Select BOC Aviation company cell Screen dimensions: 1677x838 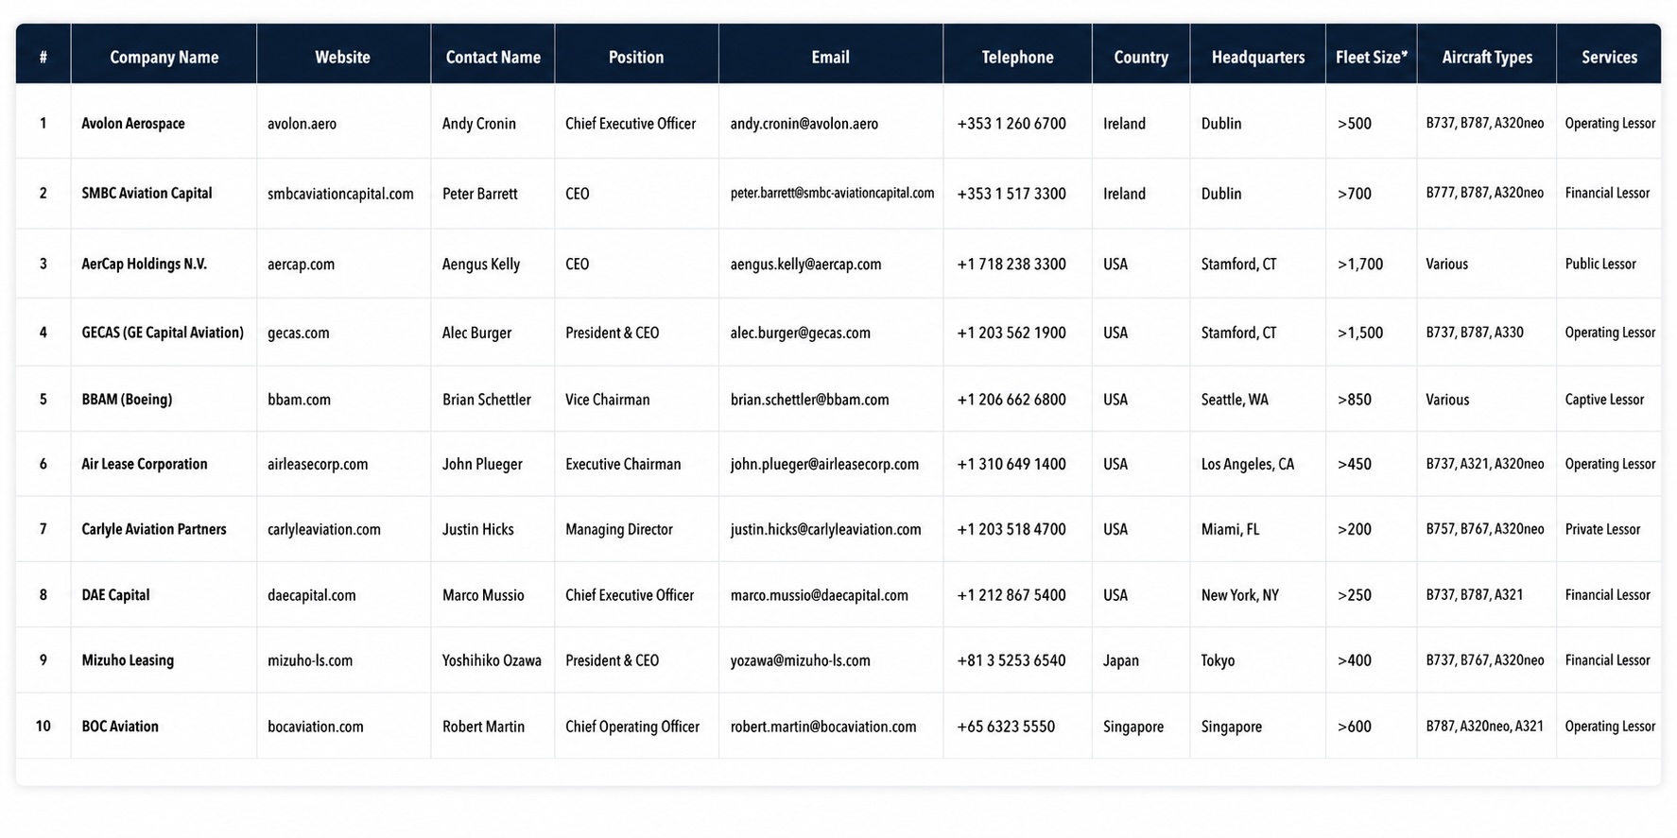point(120,727)
